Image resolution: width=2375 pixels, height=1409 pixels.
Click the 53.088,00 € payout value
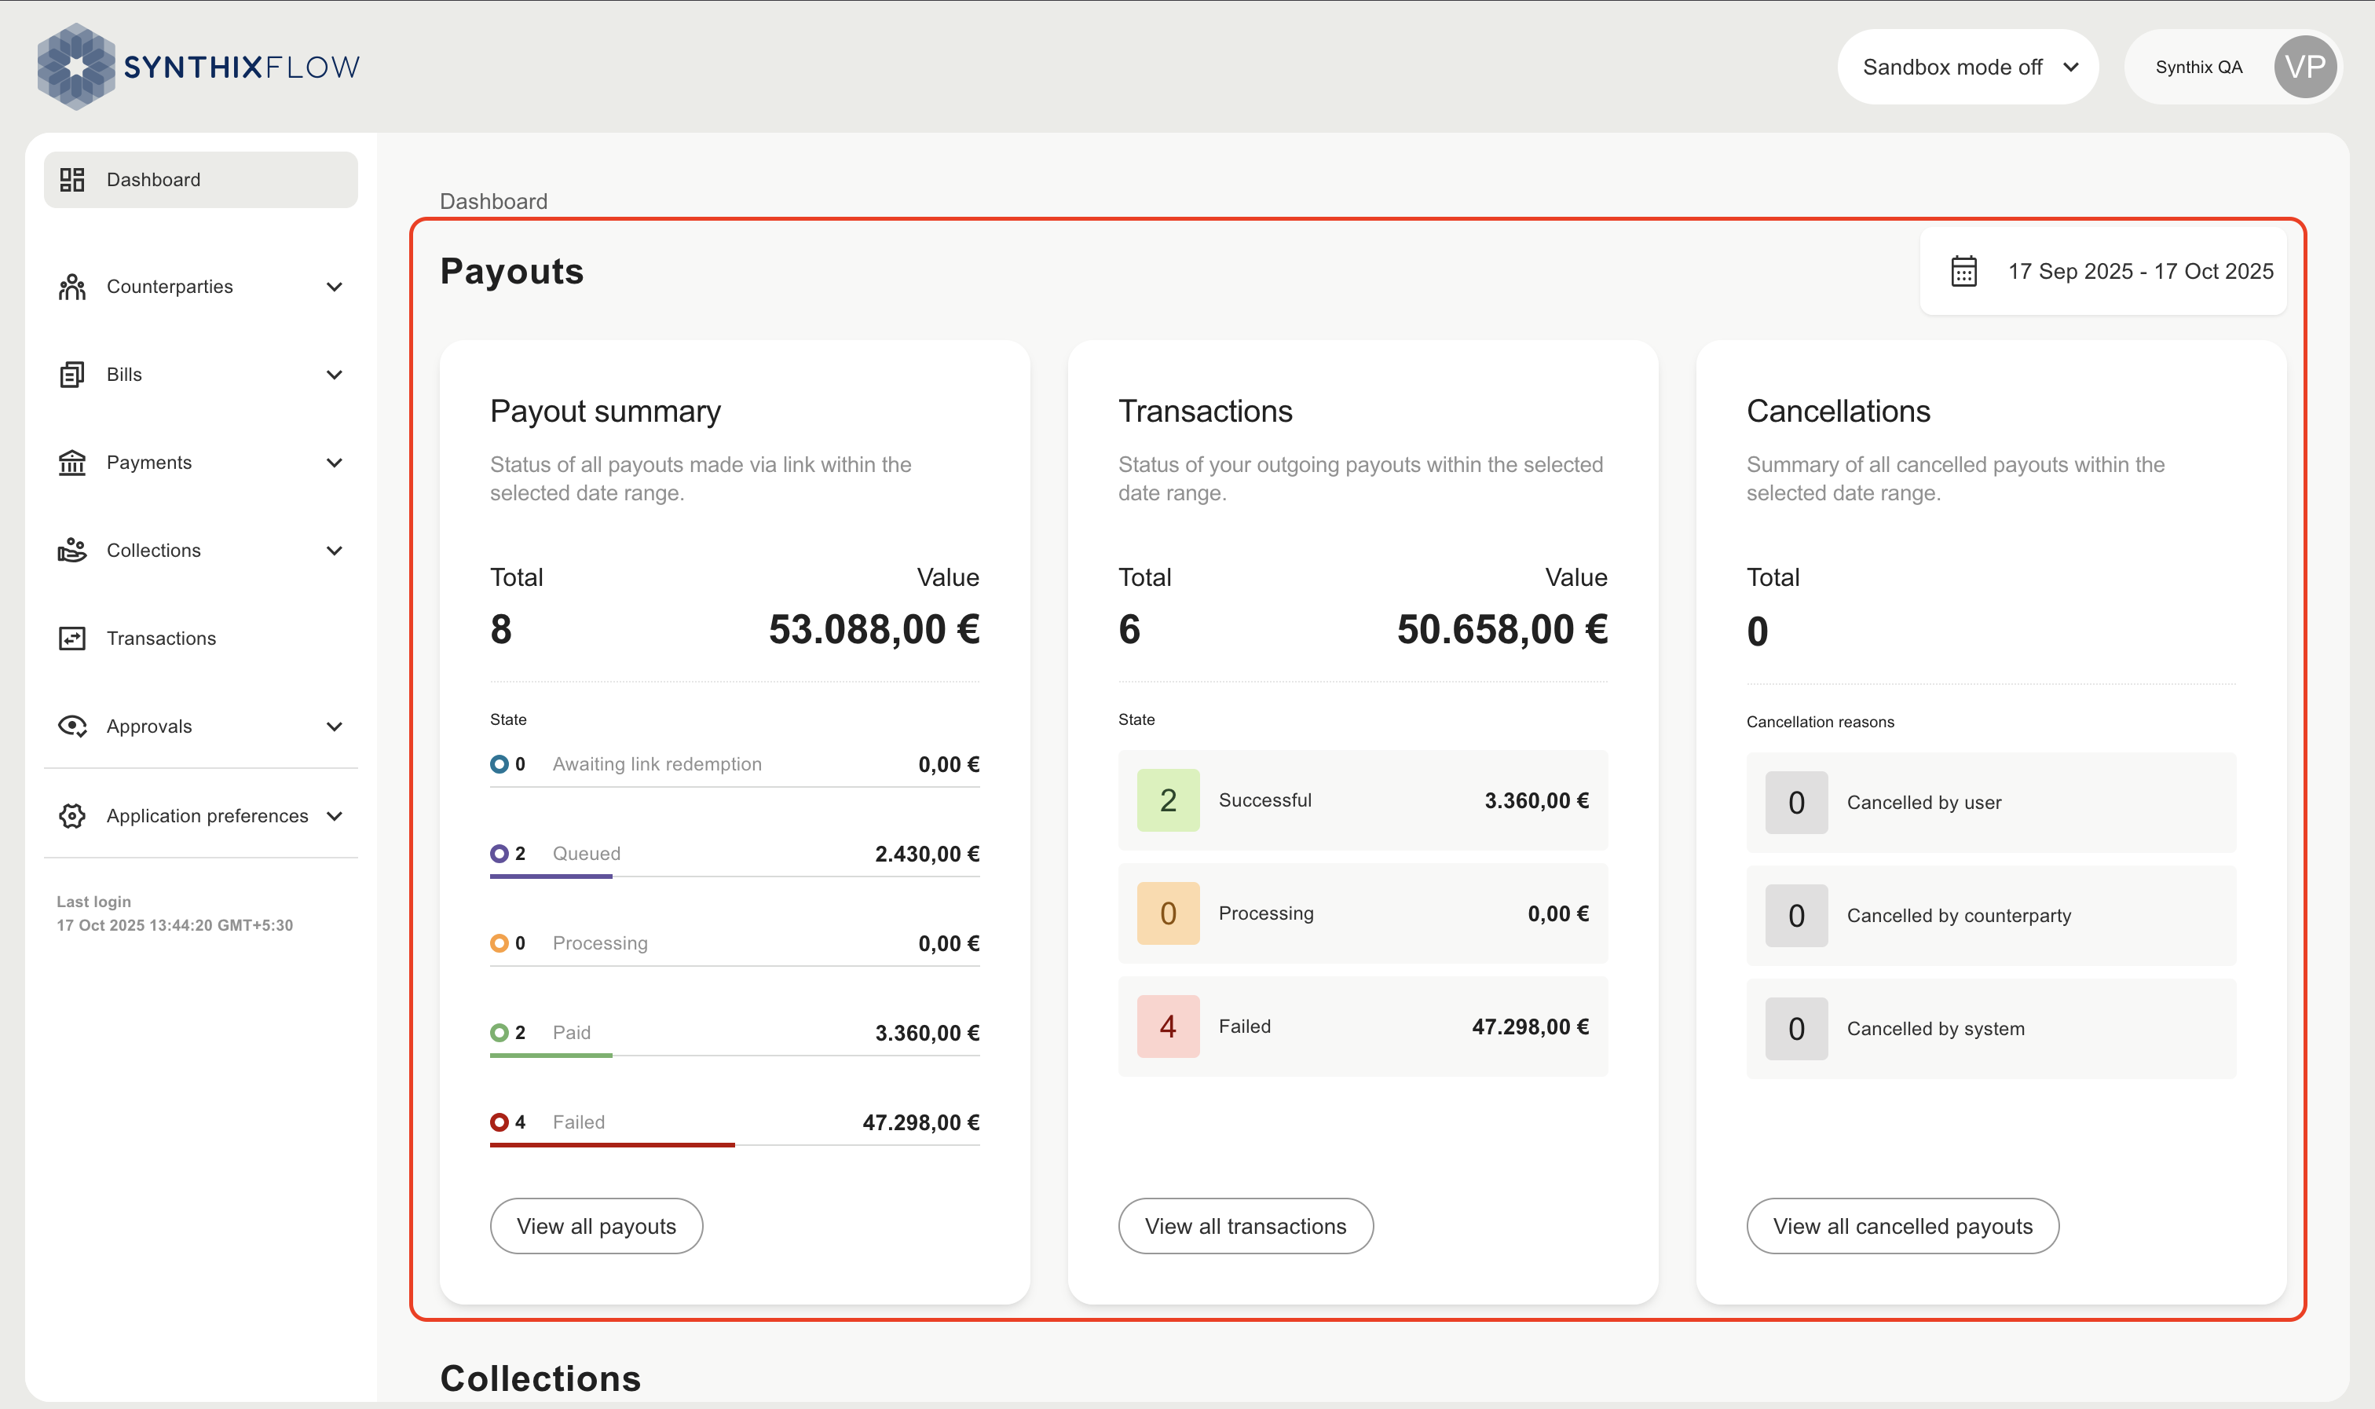[x=873, y=629]
